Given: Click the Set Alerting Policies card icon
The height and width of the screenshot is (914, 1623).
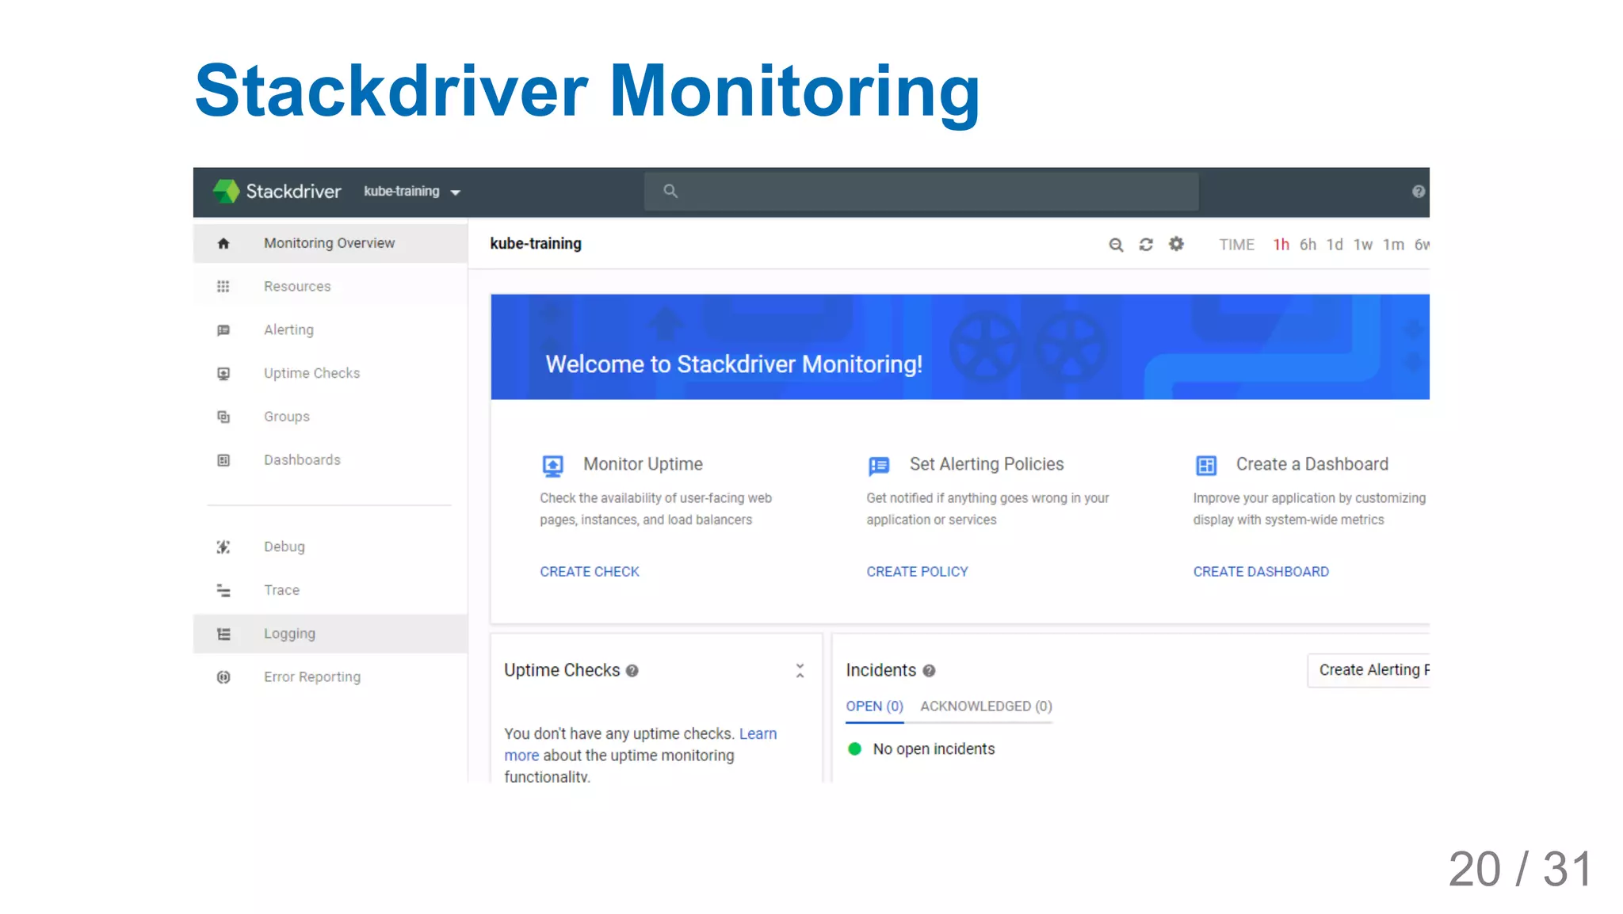Looking at the screenshot, I should (879, 466).
